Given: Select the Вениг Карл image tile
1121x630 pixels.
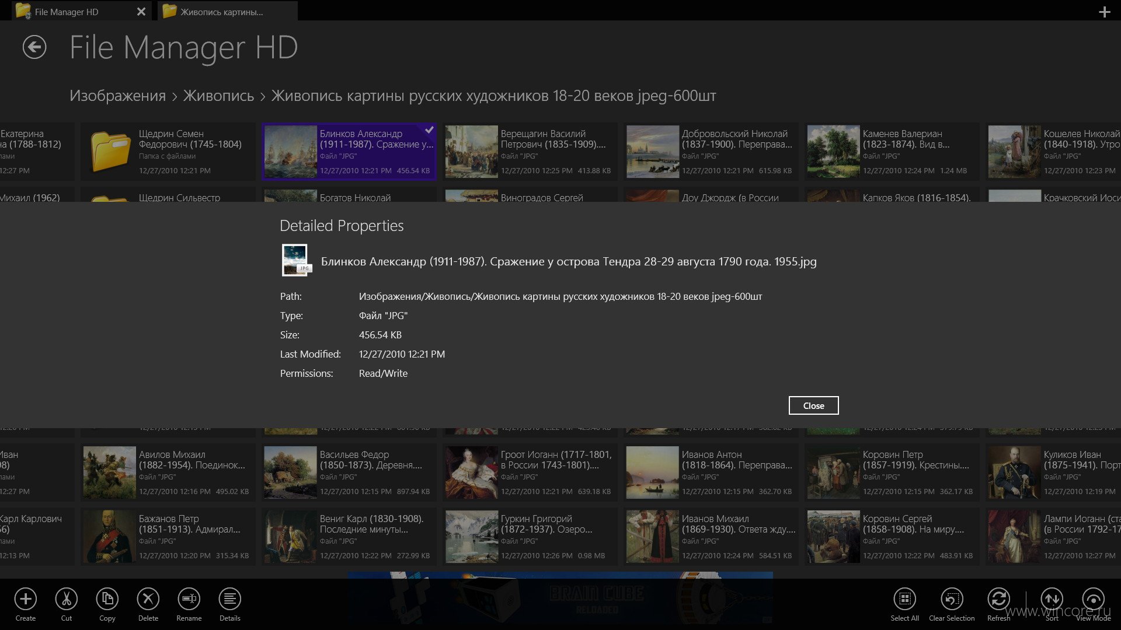Looking at the screenshot, I should coord(349,537).
